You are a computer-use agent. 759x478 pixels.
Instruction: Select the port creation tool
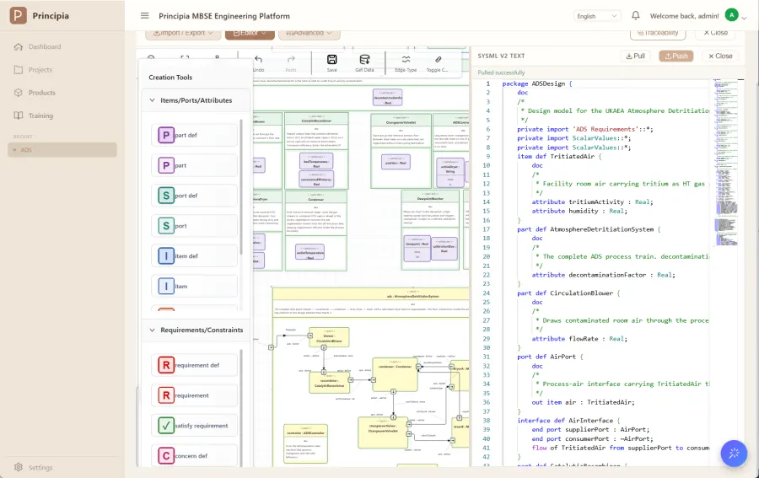194,226
